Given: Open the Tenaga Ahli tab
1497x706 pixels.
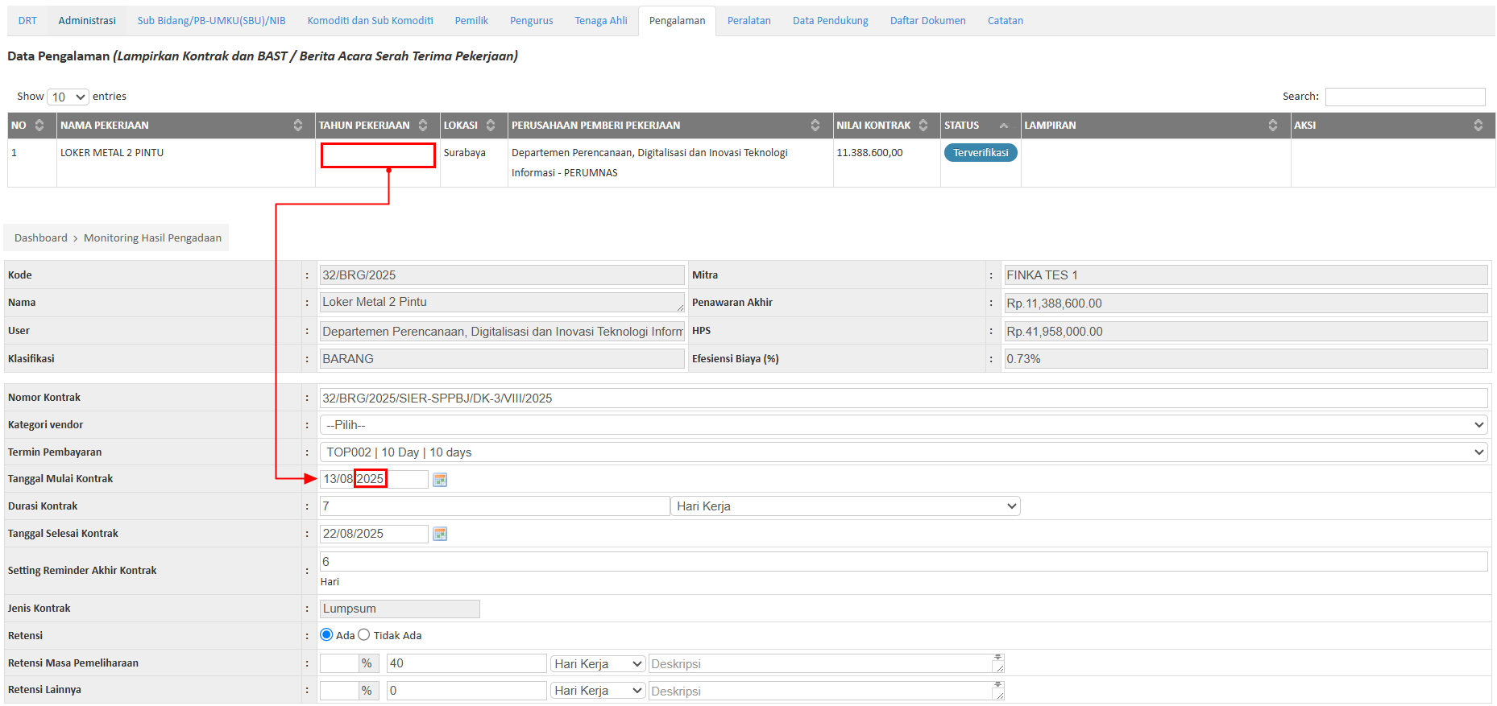Looking at the screenshot, I should (x=600, y=21).
